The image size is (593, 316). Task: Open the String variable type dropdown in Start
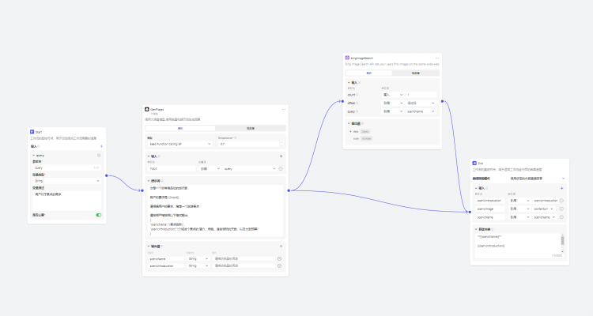67,181
